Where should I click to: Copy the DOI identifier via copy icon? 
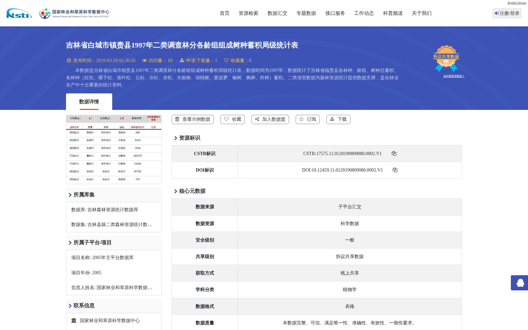(395, 170)
